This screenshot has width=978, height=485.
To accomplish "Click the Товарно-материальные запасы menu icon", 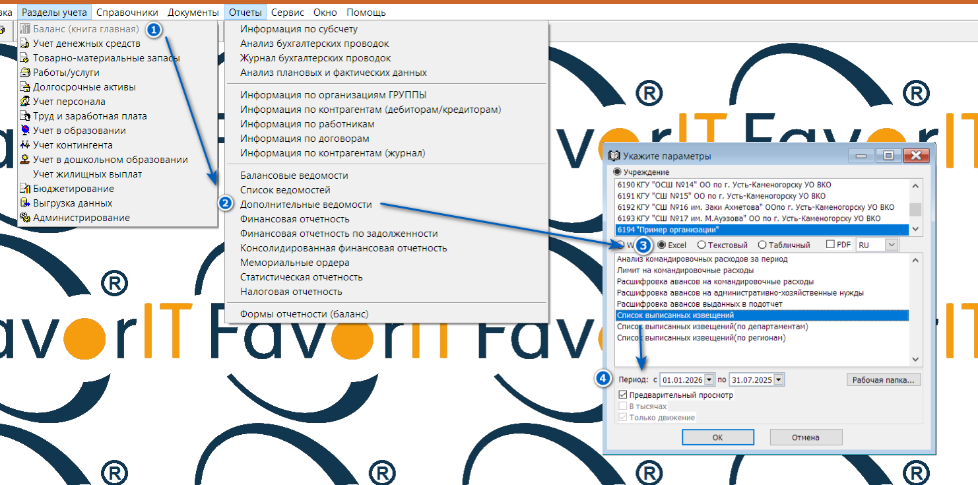I will point(25,58).
